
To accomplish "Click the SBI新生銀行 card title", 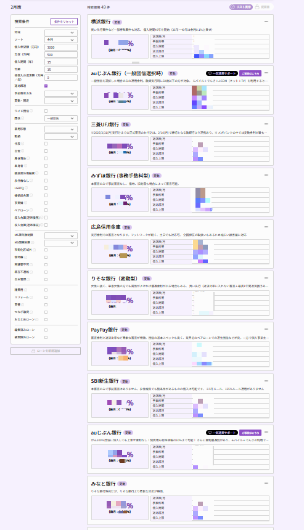I will tap(104, 381).
